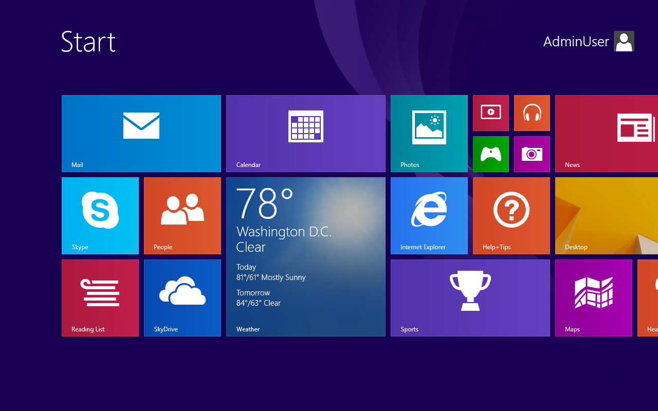The height and width of the screenshot is (411, 658).
Task: Open the Video tile with play icon
Action: pyautogui.click(x=491, y=113)
